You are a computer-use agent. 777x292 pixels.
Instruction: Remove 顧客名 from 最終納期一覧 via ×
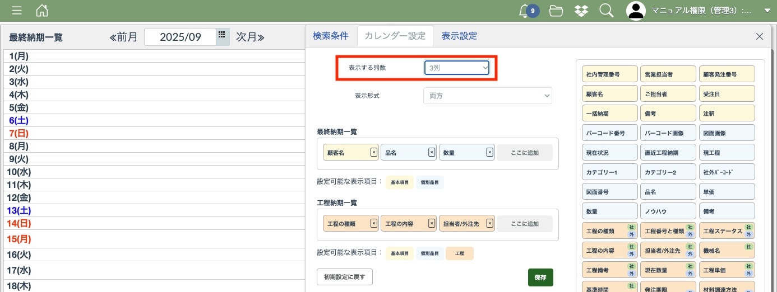374,152
